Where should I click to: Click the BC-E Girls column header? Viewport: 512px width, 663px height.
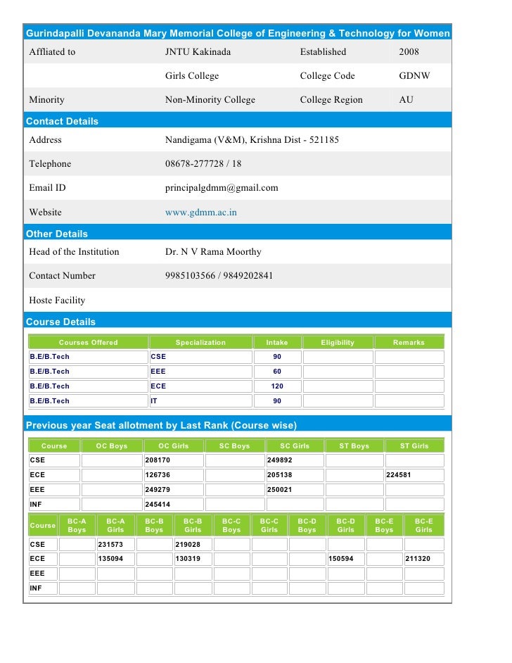click(423, 526)
